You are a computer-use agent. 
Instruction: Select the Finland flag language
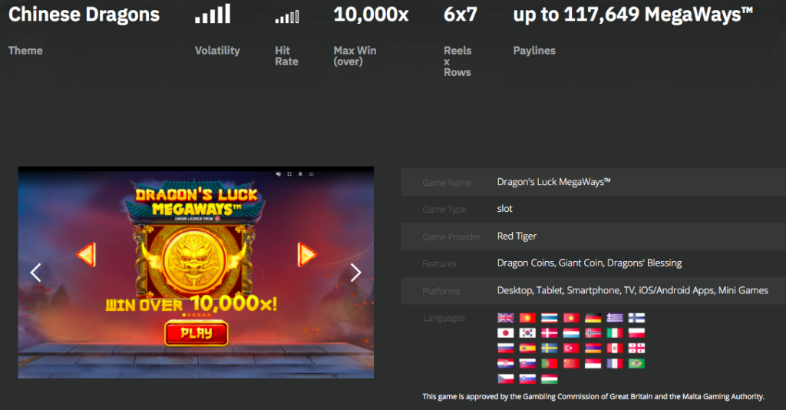636,318
